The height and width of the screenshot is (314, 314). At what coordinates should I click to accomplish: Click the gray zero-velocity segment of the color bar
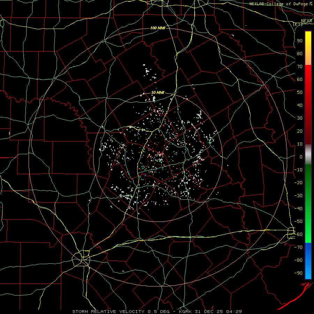pyautogui.click(x=308, y=155)
